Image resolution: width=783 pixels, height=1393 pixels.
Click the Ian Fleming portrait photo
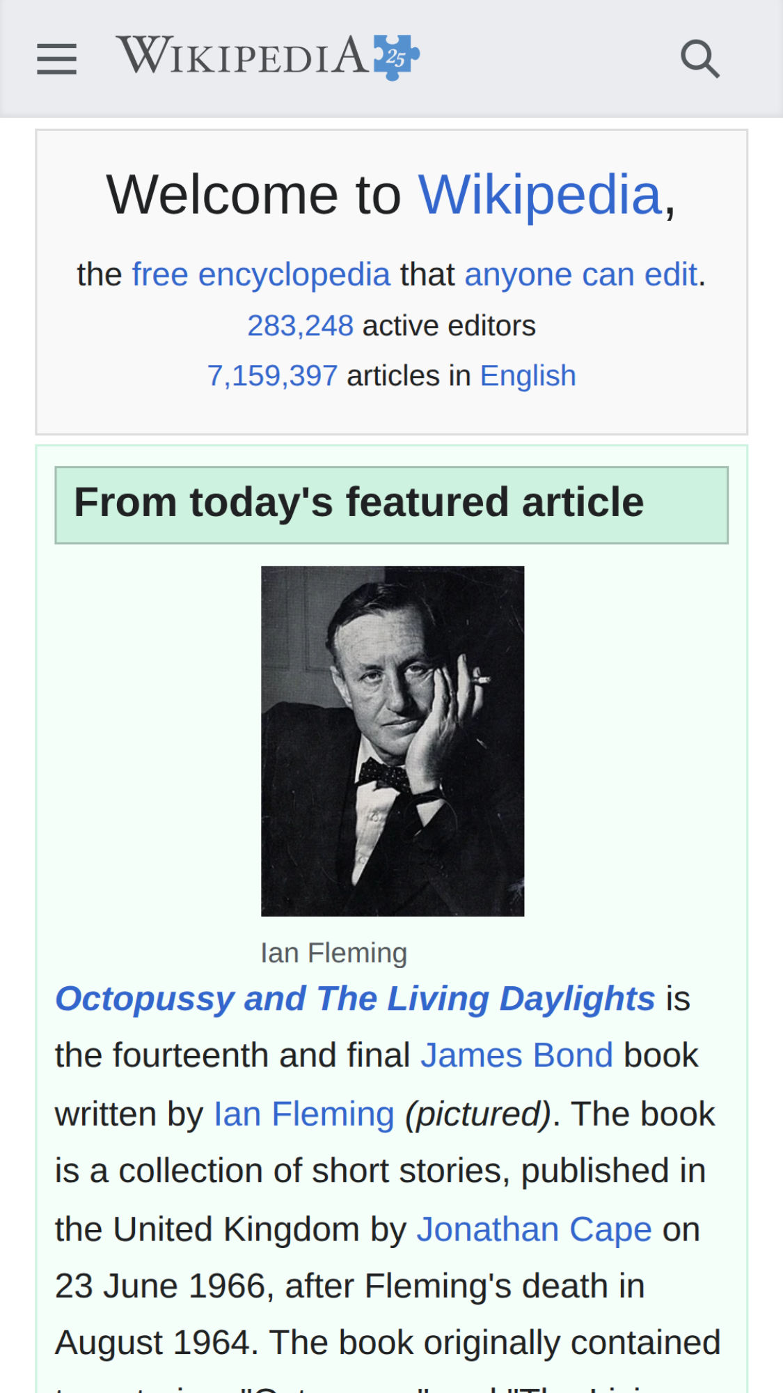(392, 742)
